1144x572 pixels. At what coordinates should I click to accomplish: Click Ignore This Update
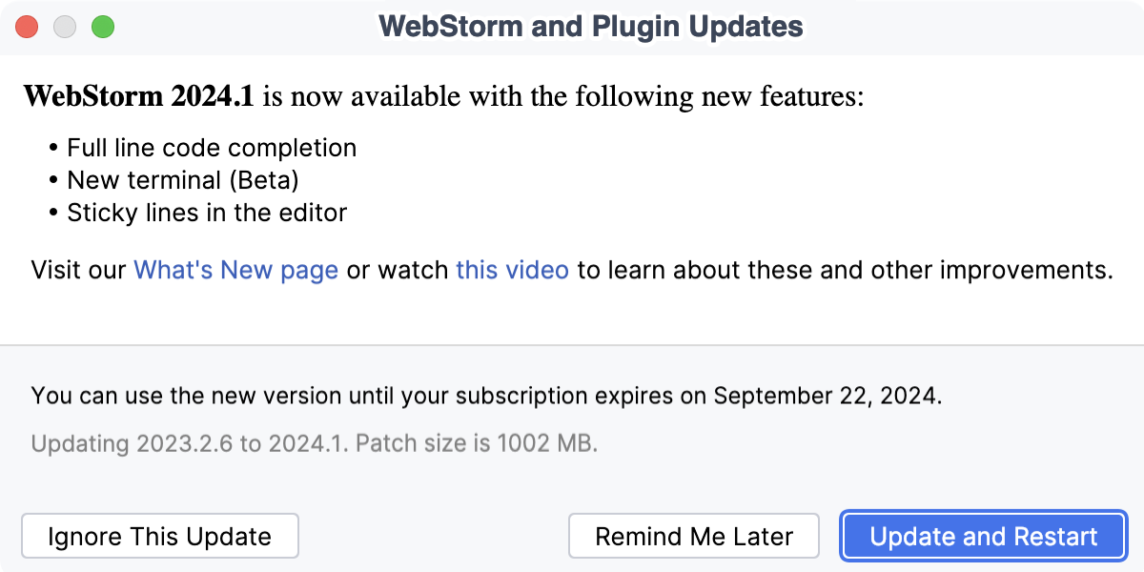pyautogui.click(x=159, y=536)
